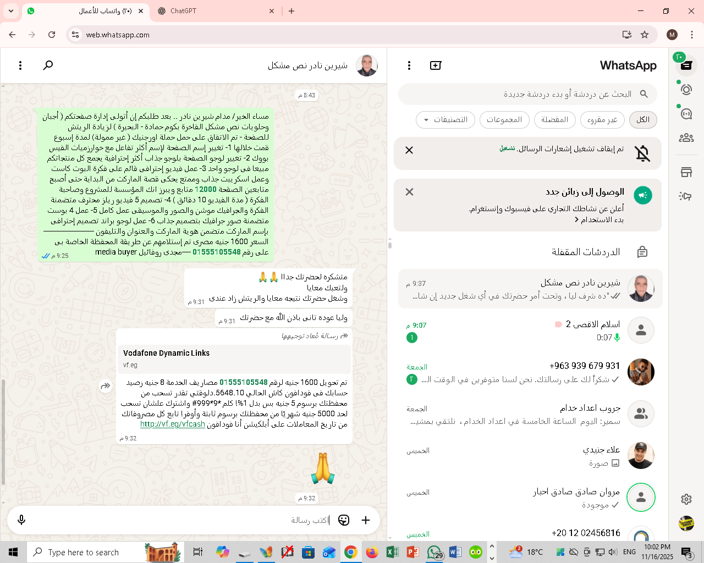Screen dimensions: 704x563
Task: Open the chat options three-dot menu
Action: pyautogui.click(x=20, y=65)
